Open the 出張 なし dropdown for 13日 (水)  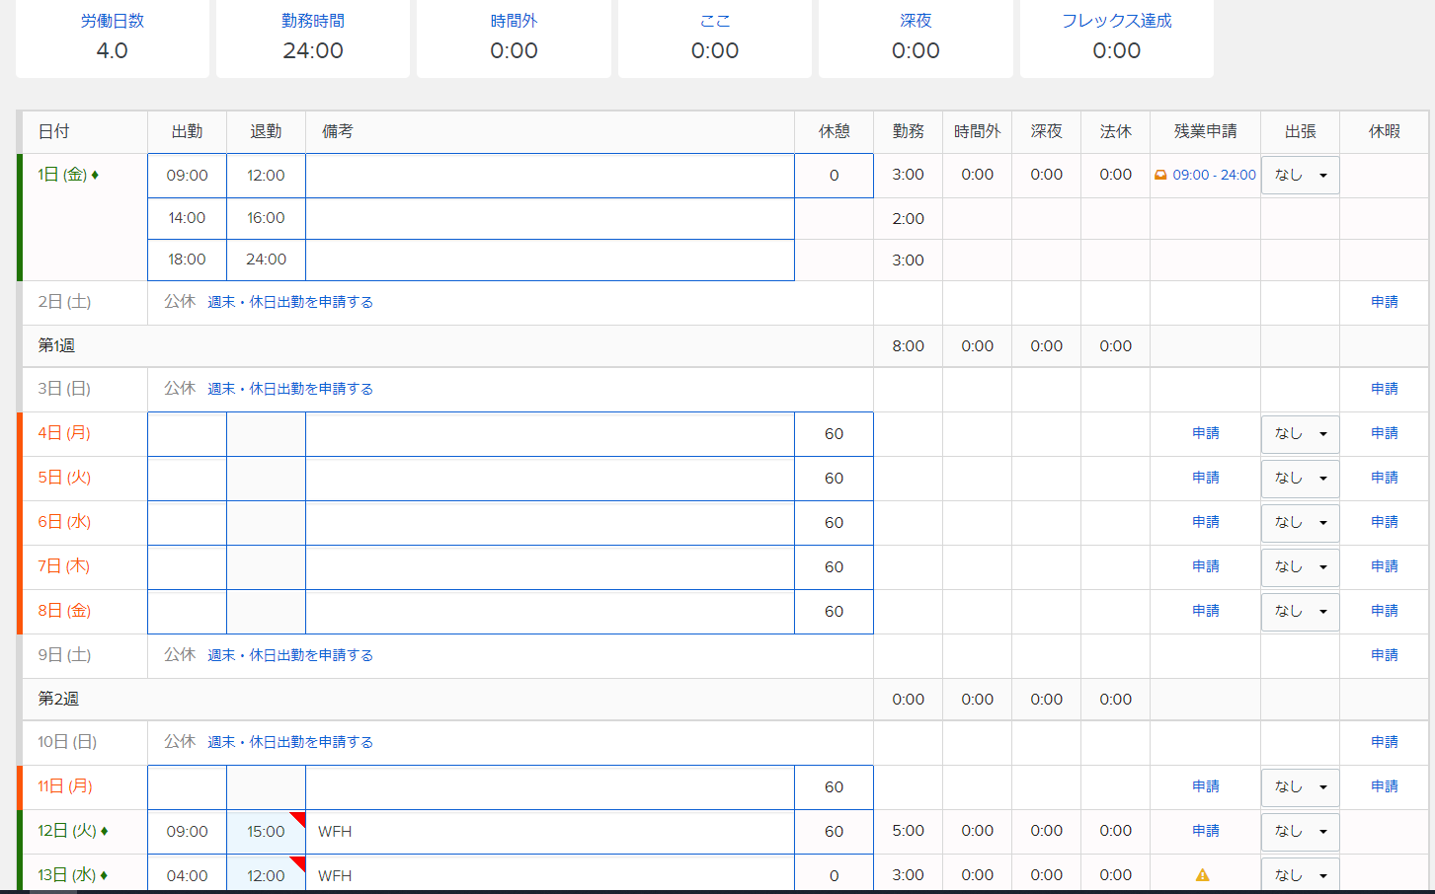point(1300,875)
